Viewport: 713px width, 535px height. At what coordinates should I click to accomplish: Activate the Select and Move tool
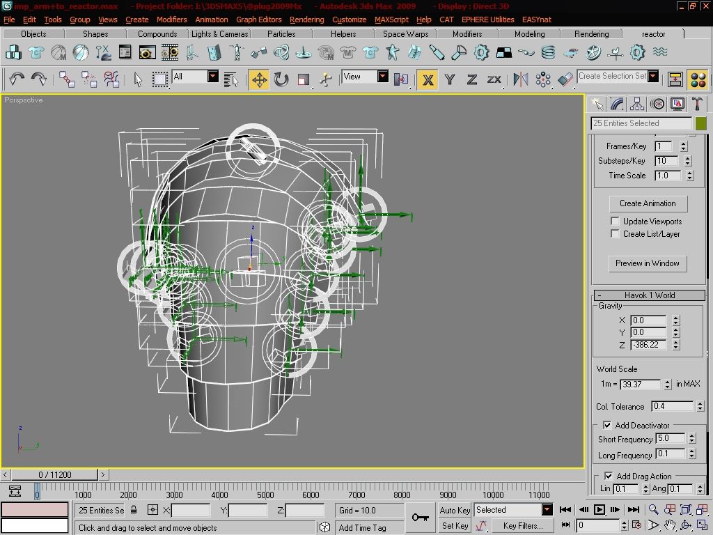[259, 79]
